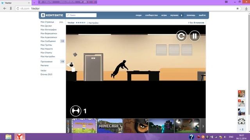
Task: Open Мои Друзья in sidebar
Action: pyautogui.click(x=46, y=26)
